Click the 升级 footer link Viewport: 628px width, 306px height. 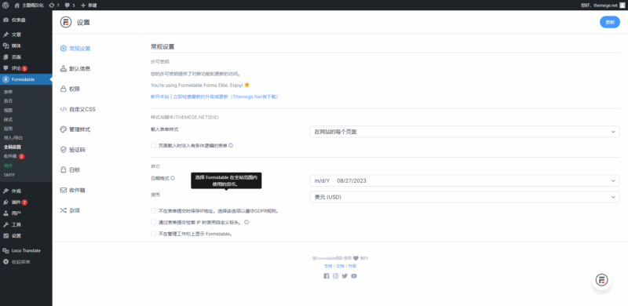[x=352, y=266]
